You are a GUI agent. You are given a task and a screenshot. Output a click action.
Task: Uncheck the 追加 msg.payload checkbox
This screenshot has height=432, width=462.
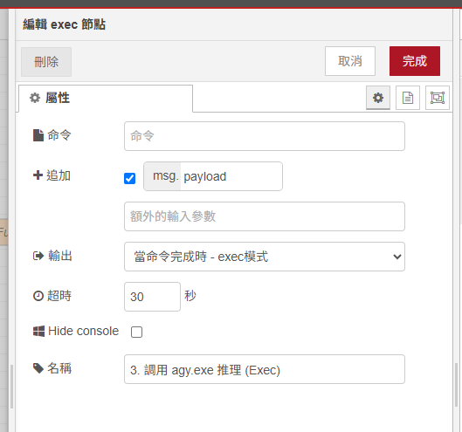click(x=129, y=178)
